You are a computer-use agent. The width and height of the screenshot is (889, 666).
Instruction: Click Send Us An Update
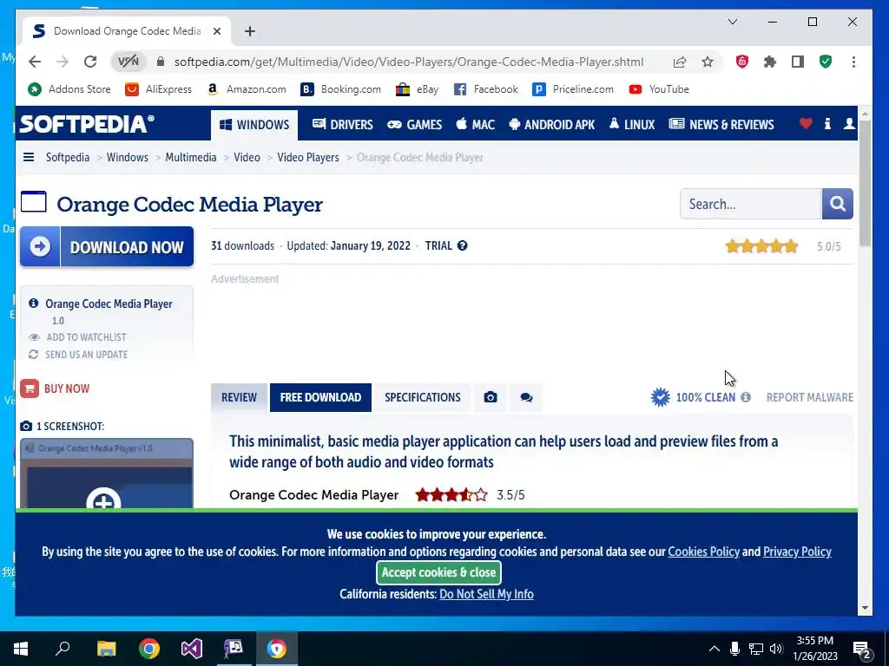(x=78, y=355)
